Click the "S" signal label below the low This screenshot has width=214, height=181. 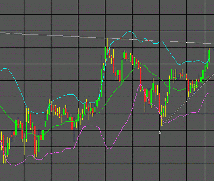[x=160, y=132]
